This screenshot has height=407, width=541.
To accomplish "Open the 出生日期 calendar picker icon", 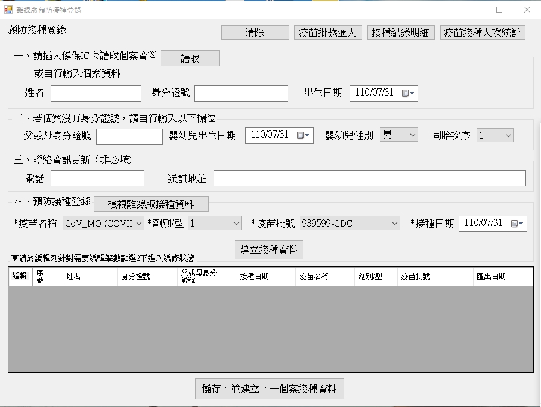I will [409, 93].
